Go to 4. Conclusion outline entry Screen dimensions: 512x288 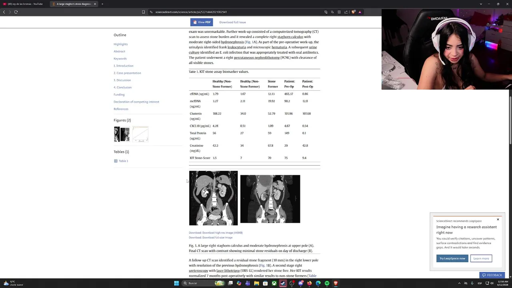(122, 88)
